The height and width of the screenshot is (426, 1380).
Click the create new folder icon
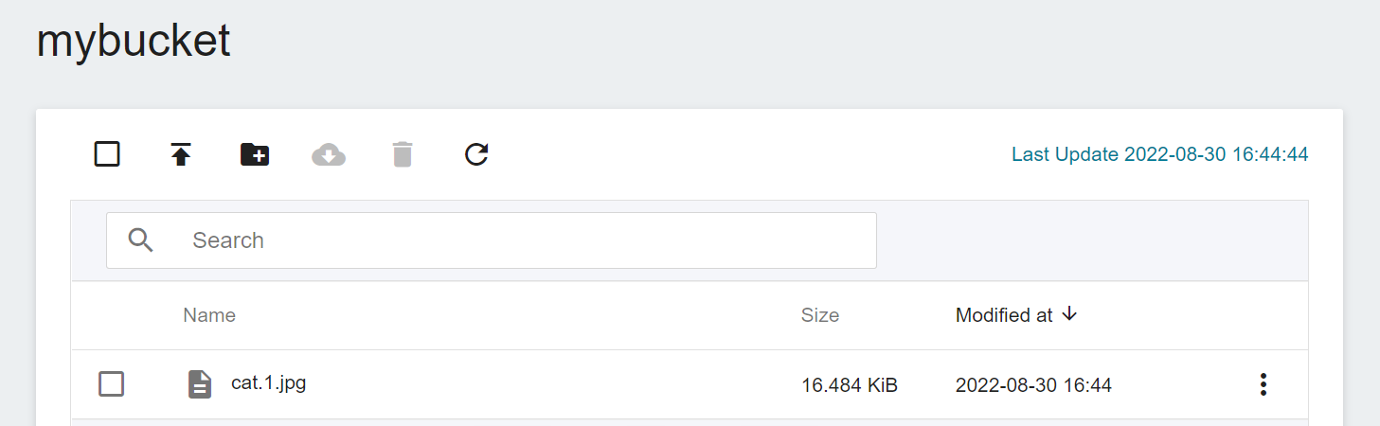[255, 154]
